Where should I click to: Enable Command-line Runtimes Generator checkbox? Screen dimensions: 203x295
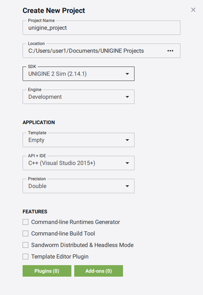(x=25, y=222)
